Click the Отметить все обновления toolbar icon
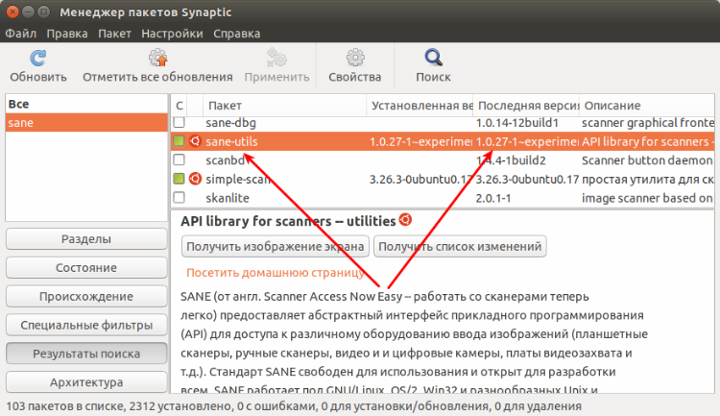Screen dimensions: 720x416 coord(157,58)
